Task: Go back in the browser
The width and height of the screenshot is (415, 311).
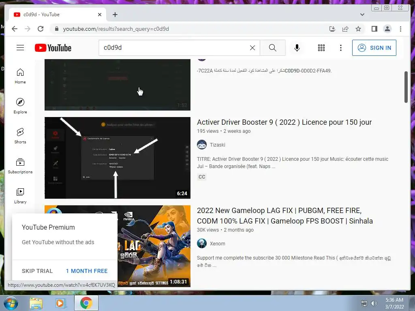Action: tap(15, 29)
